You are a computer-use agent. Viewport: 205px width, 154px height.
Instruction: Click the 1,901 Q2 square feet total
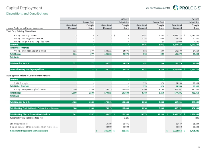(74, 114)
